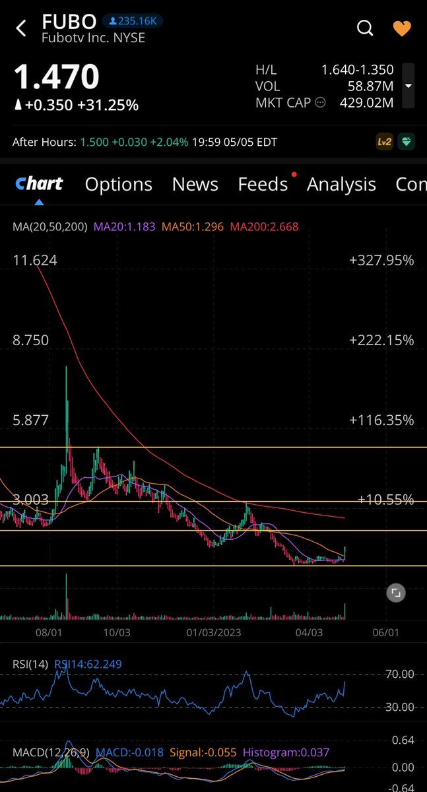Tap the 01/03/2023 date label
427x792 pixels.
[x=214, y=632]
